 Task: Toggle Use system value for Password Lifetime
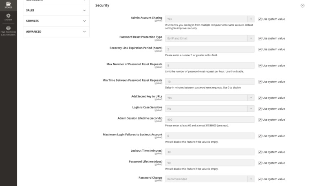point(260,163)
